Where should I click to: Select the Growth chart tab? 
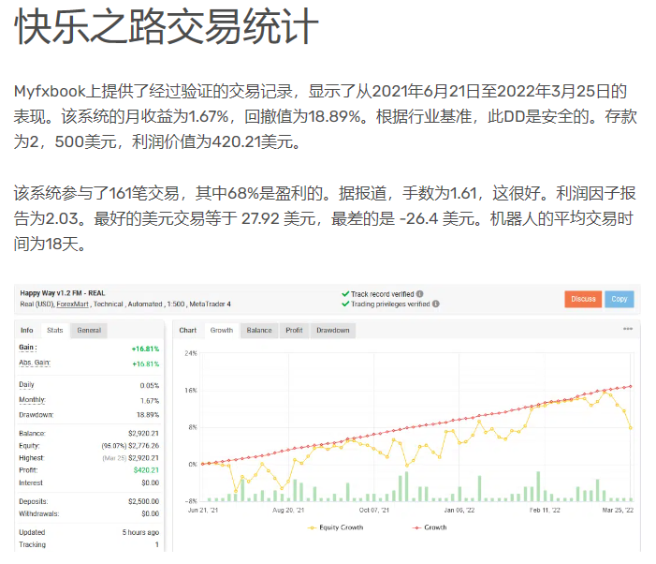tap(222, 331)
